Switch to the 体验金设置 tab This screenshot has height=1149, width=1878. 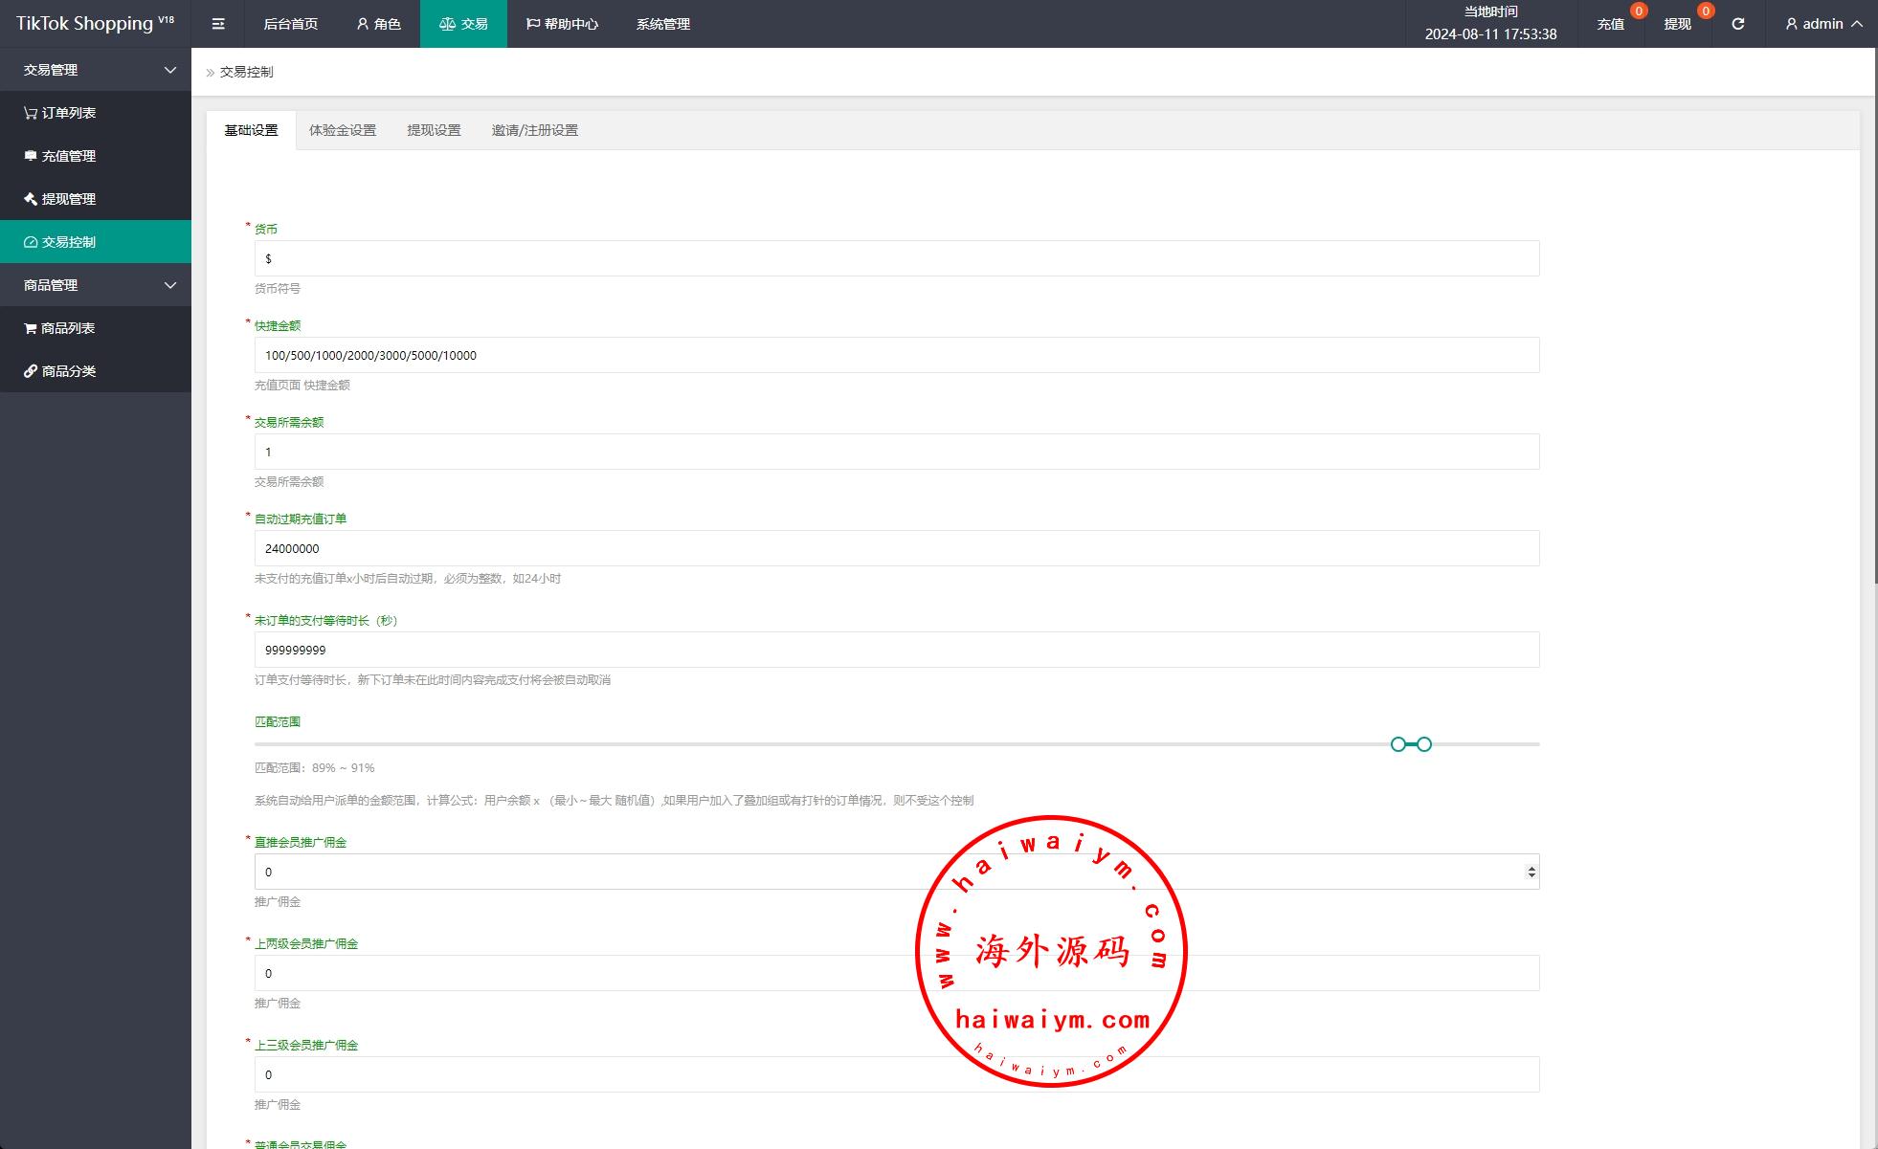coord(342,130)
